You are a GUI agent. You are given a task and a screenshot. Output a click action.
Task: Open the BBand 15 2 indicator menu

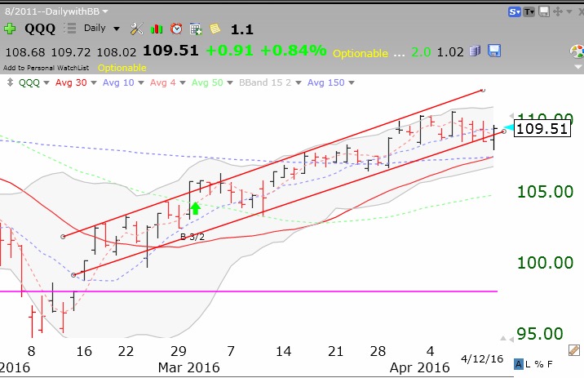(271, 82)
